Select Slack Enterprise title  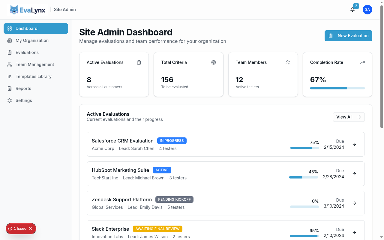(x=110, y=229)
